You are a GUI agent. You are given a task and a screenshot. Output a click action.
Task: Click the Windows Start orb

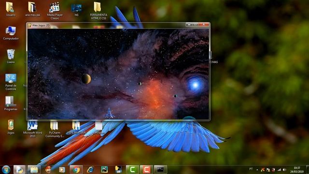tap(6, 170)
